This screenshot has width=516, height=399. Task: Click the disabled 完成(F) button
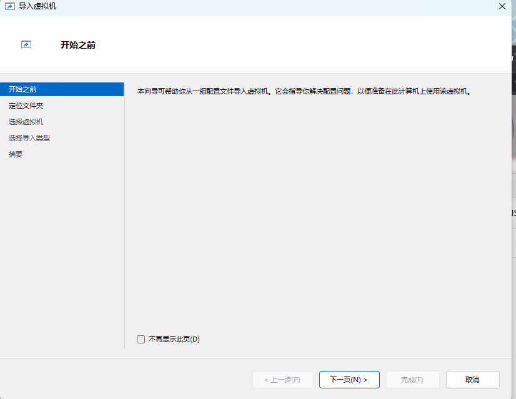point(412,380)
